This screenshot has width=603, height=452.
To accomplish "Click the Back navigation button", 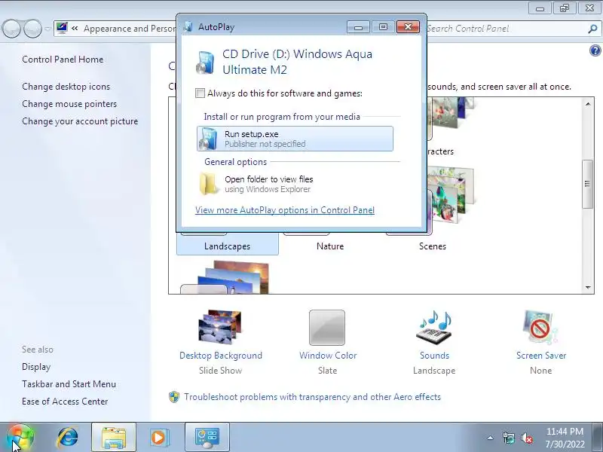I will coord(11,29).
